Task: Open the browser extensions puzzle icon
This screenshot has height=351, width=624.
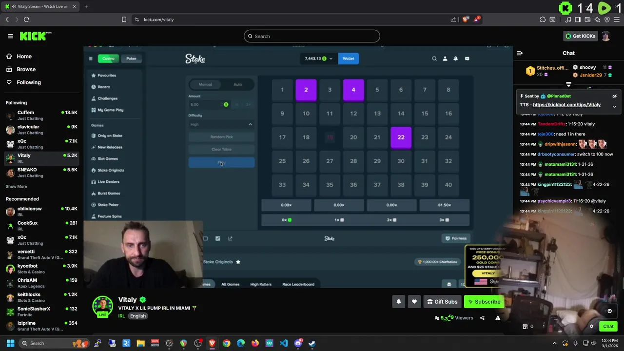Action: pos(543,19)
